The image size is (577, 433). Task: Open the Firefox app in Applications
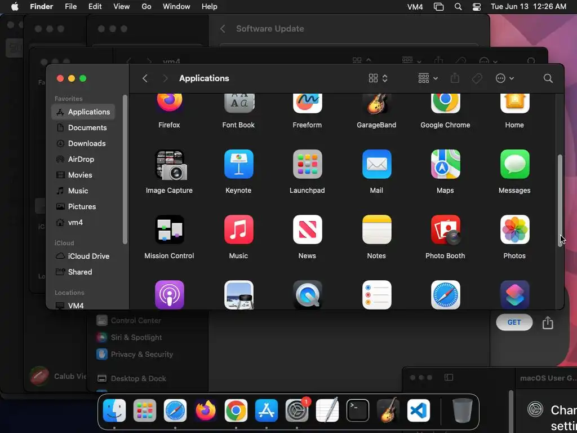click(x=169, y=103)
